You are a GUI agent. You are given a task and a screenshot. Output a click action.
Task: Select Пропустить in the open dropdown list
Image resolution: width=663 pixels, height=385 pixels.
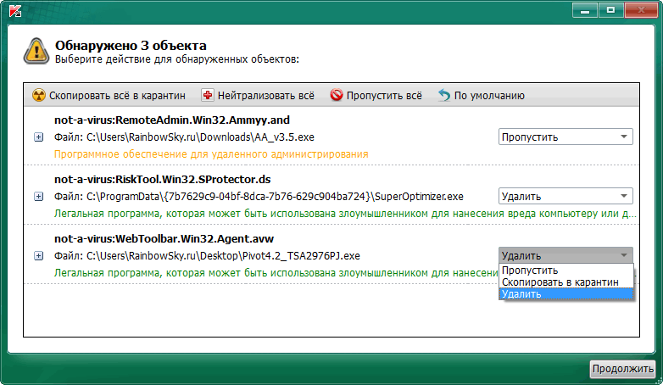coord(566,271)
